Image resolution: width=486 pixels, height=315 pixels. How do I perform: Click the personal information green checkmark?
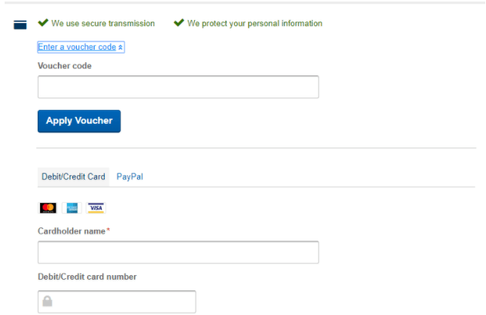[x=179, y=23]
